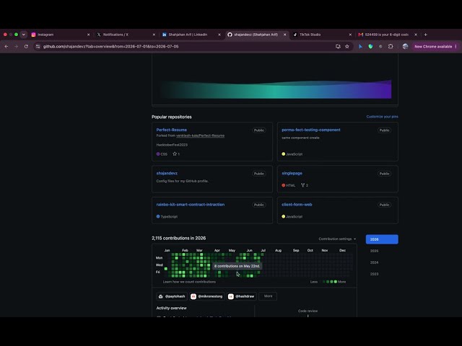Screen dimensions: 462x346
Task: Open the Extensions puzzle icon
Action: click(x=391, y=46)
